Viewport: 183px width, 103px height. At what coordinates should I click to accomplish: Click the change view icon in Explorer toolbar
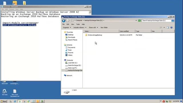click(161, 27)
